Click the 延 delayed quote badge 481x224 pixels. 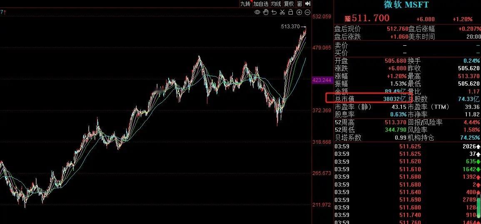point(348,19)
